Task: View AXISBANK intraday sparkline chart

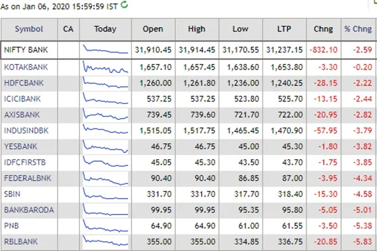Action: (x=105, y=114)
